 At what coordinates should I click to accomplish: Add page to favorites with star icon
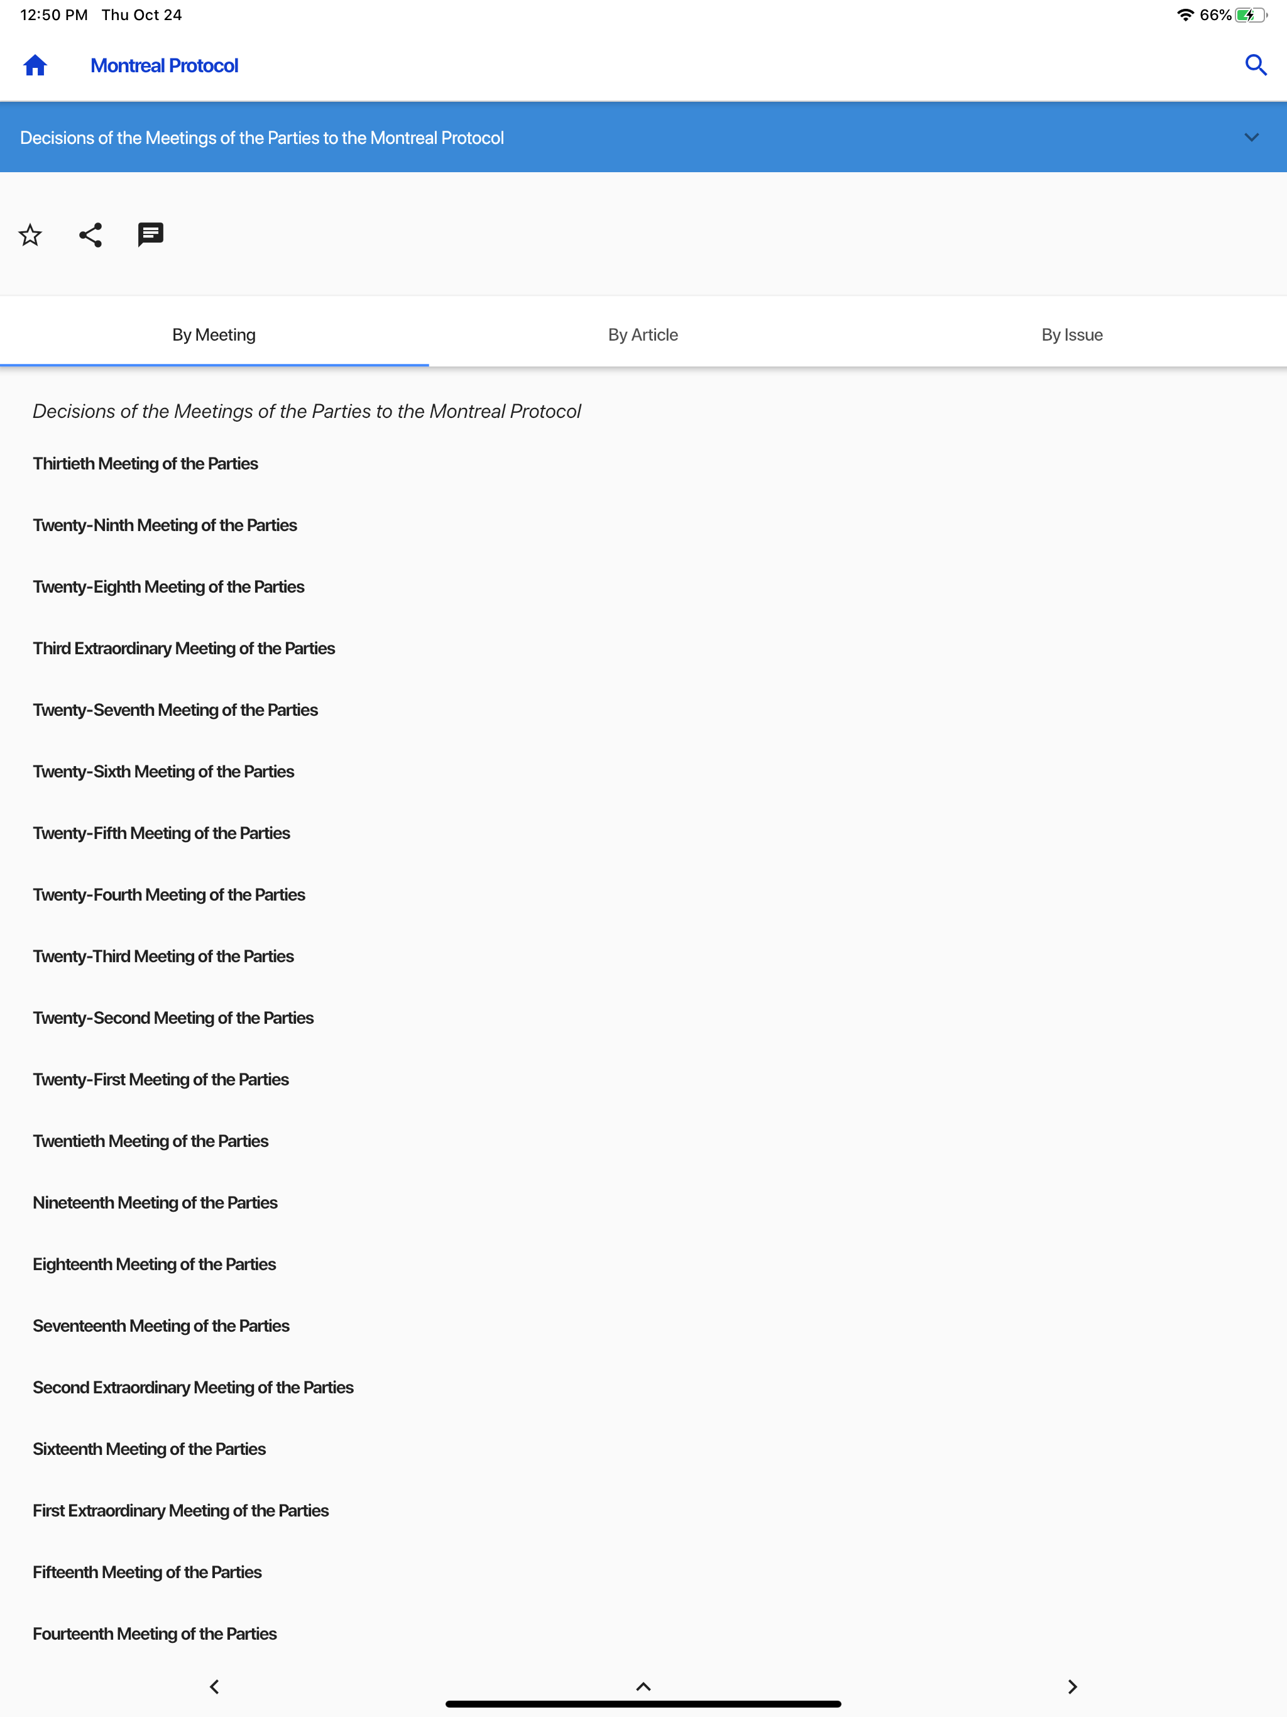coord(30,234)
